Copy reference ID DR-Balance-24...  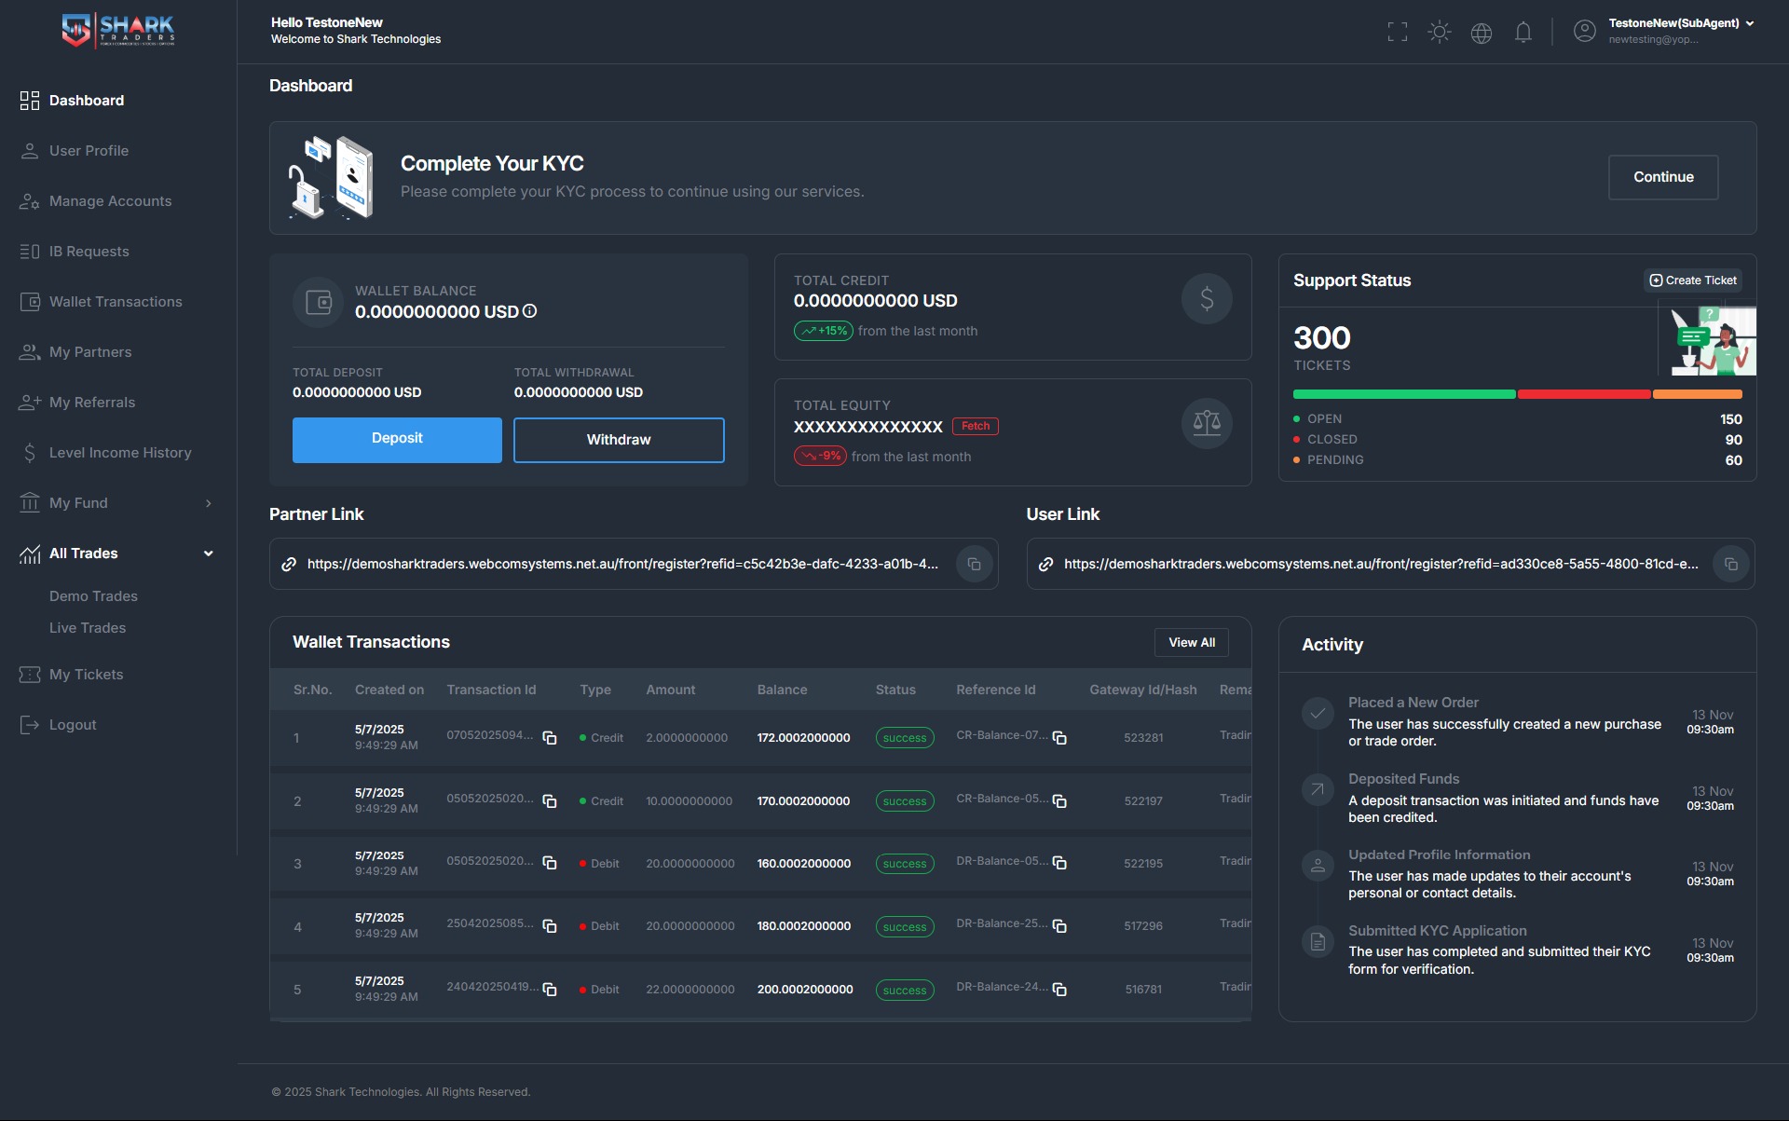click(1059, 990)
